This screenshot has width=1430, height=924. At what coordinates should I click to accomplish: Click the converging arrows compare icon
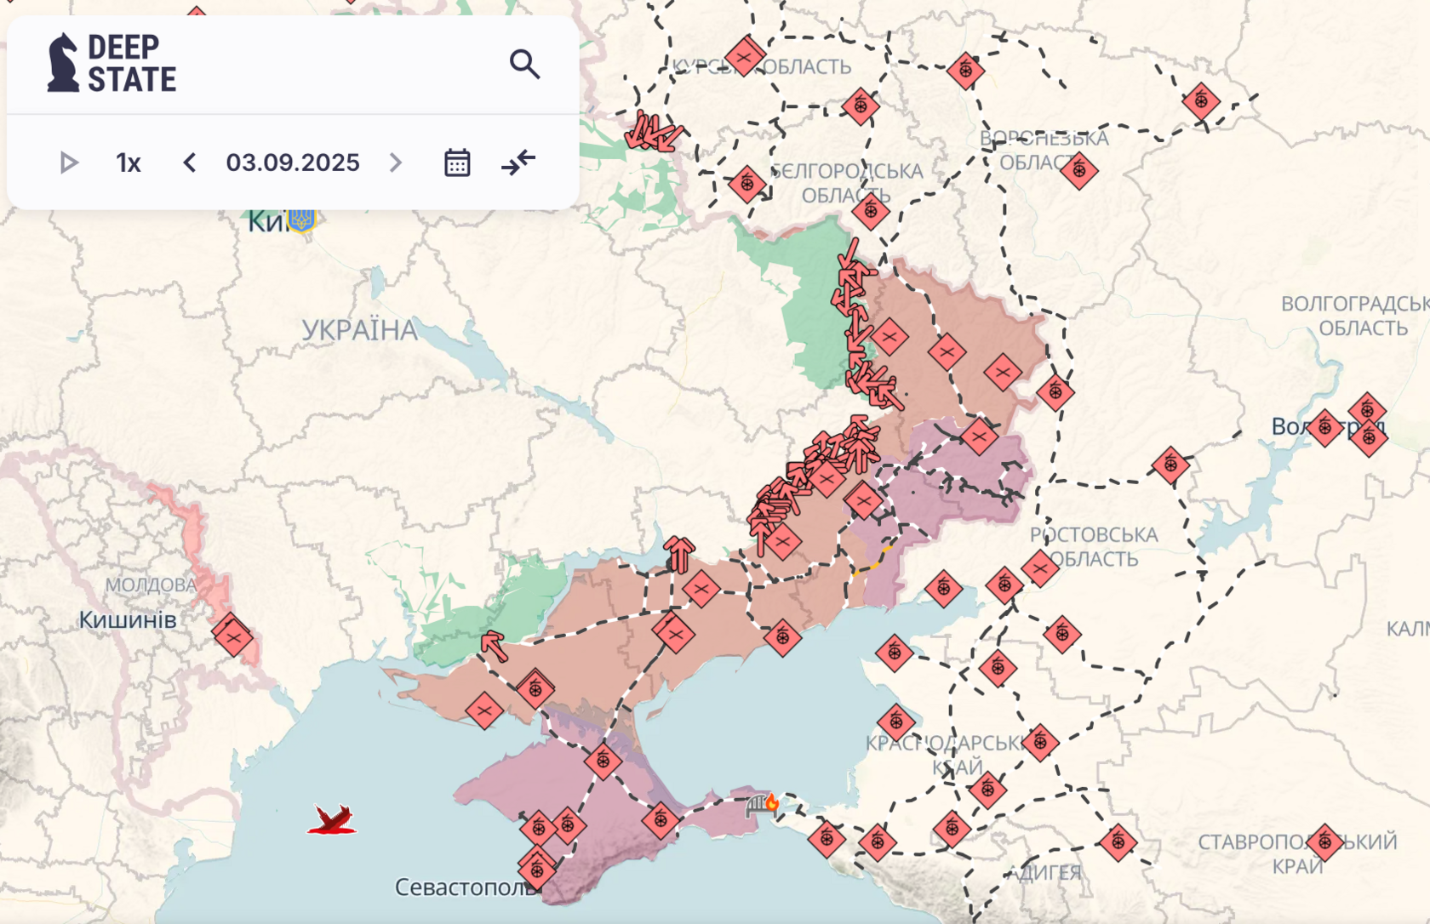[518, 162]
